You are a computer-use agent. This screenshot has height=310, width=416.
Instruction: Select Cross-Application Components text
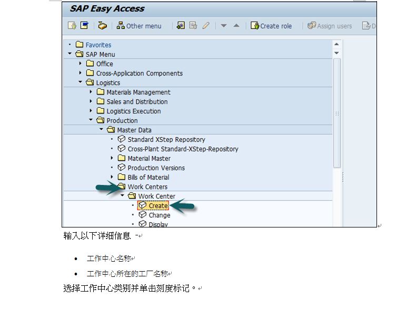140,74
